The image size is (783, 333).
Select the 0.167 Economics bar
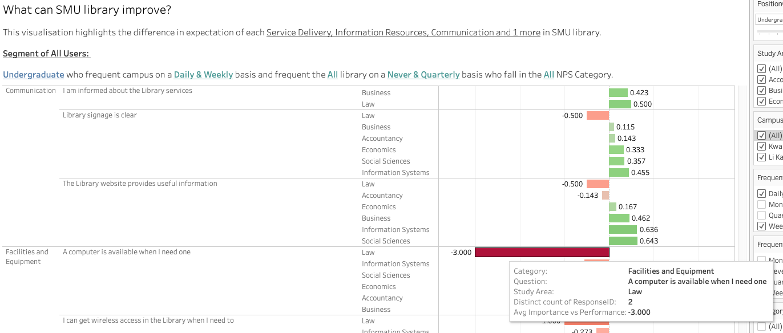(612, 207)
